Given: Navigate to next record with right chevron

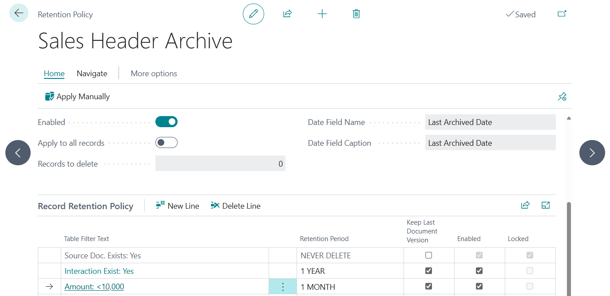Looking at the screenshot, I should coord(592,152).
